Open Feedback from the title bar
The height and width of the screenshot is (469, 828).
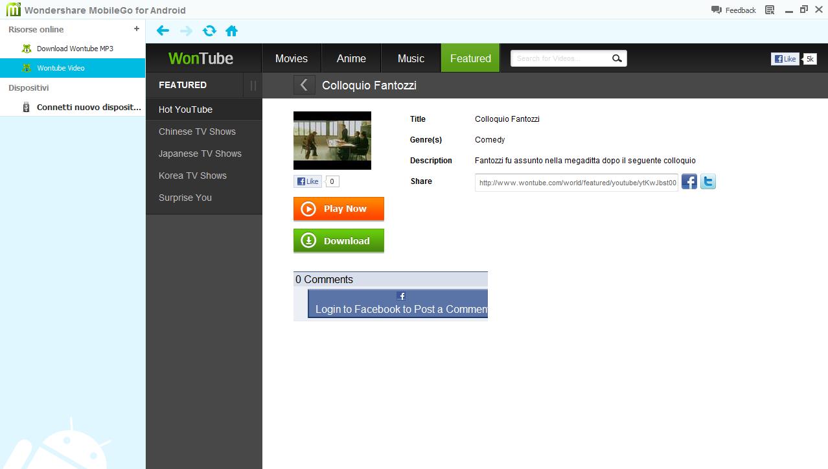[x=733, y=10]
